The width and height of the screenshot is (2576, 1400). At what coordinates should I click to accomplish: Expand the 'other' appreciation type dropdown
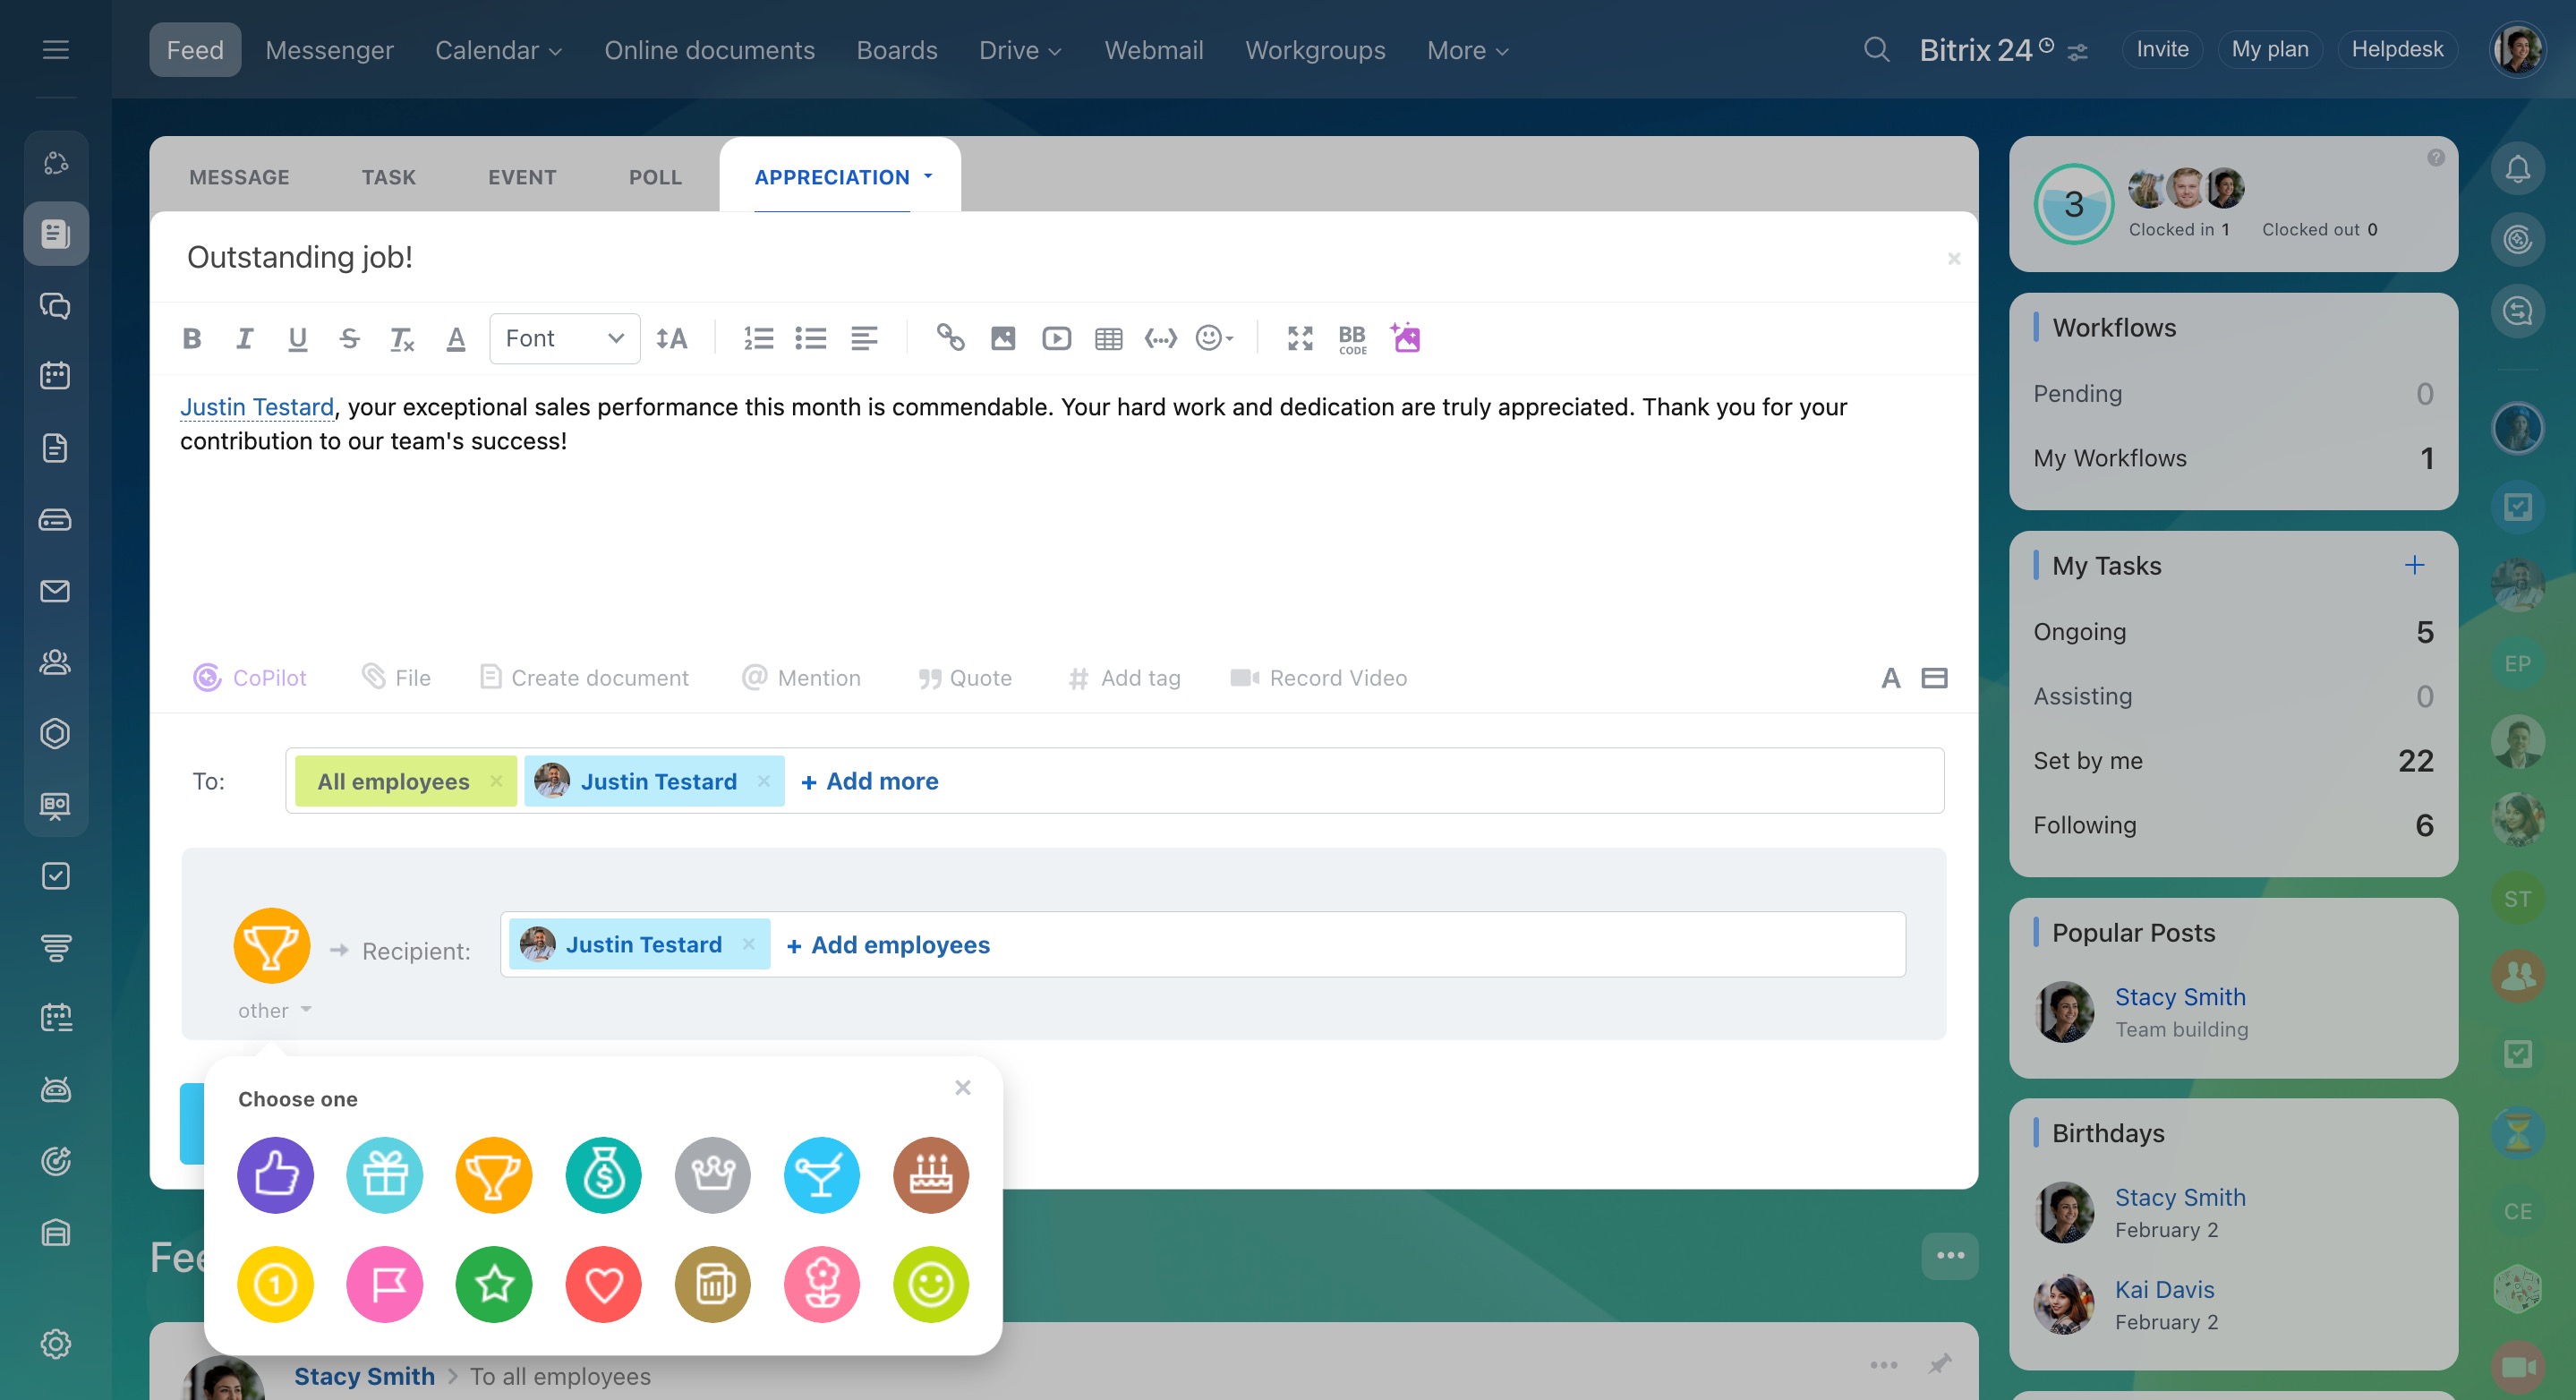pyautogui.click(x=274, y=1010)
